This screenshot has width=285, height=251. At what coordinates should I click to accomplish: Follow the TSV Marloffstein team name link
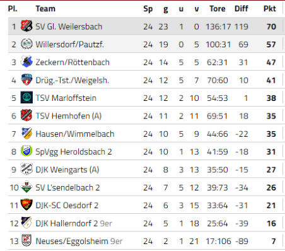click(66, 98)
